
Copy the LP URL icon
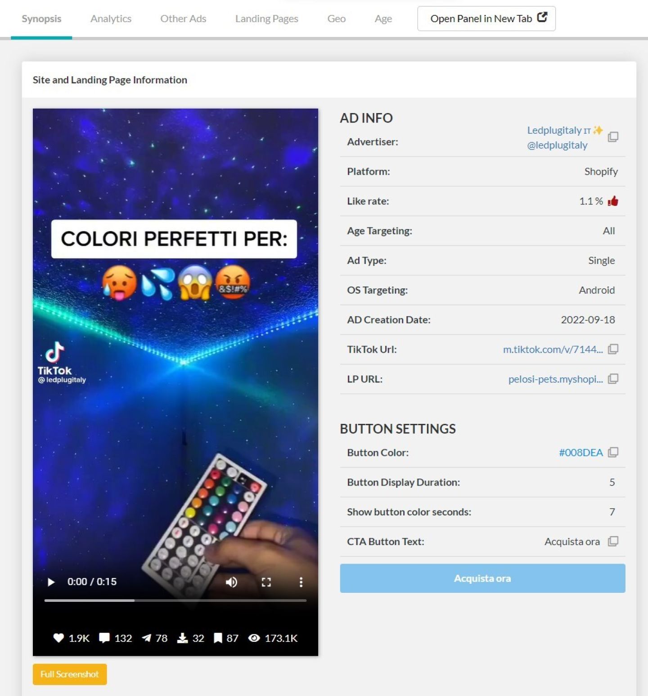[x=613, y=379]
